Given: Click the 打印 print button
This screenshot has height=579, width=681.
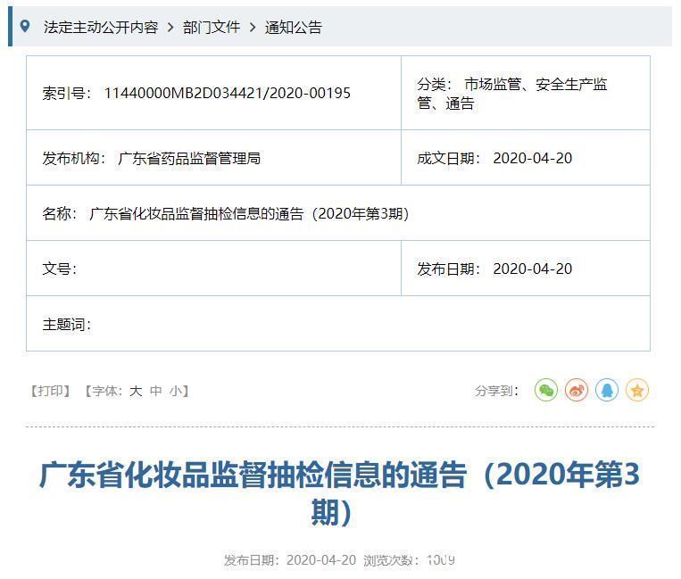Looking at the screenshot, I should click(x=50, y=391).
